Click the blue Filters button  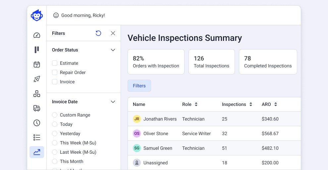click(x=139, y=86)
